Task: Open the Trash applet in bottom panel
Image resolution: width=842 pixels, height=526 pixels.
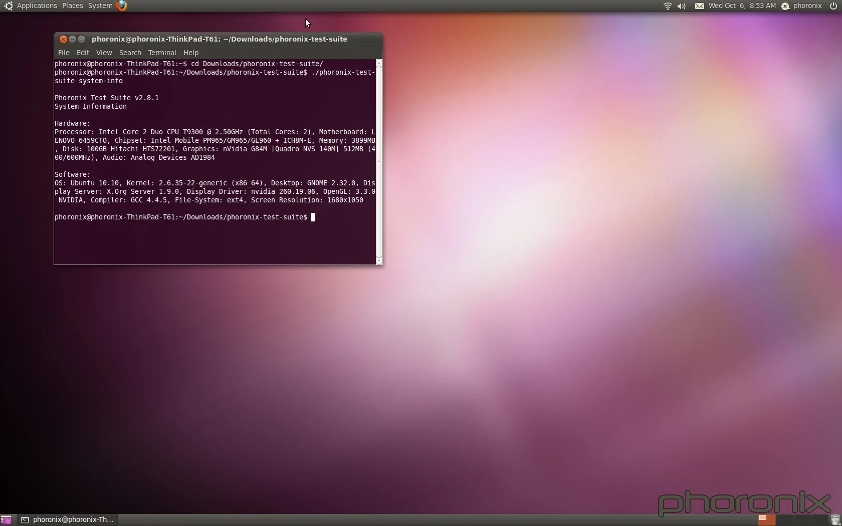Action: tap(835, 520)
